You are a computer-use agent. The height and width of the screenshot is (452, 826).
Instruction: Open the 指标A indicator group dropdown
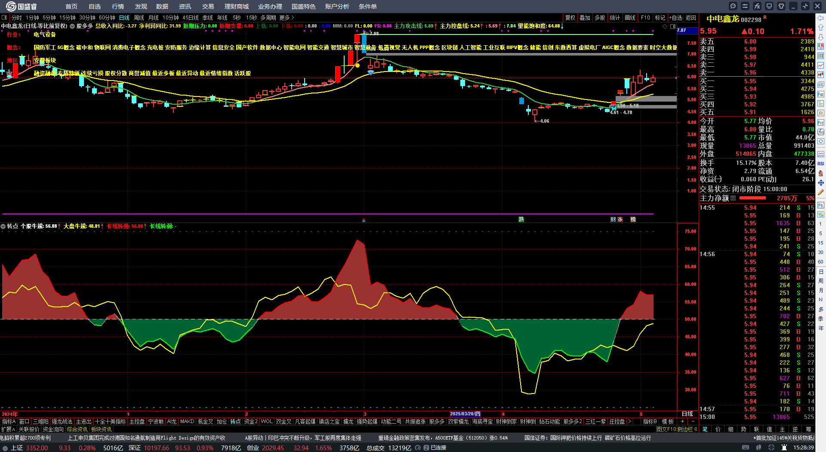(9, 421)
